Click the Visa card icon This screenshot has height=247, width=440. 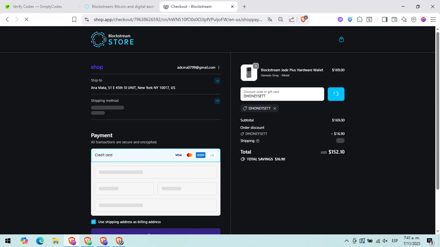[178, 155]
